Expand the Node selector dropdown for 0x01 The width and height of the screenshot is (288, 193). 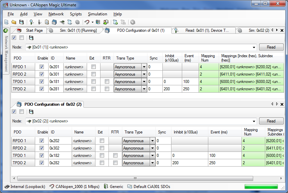point(254,47)
